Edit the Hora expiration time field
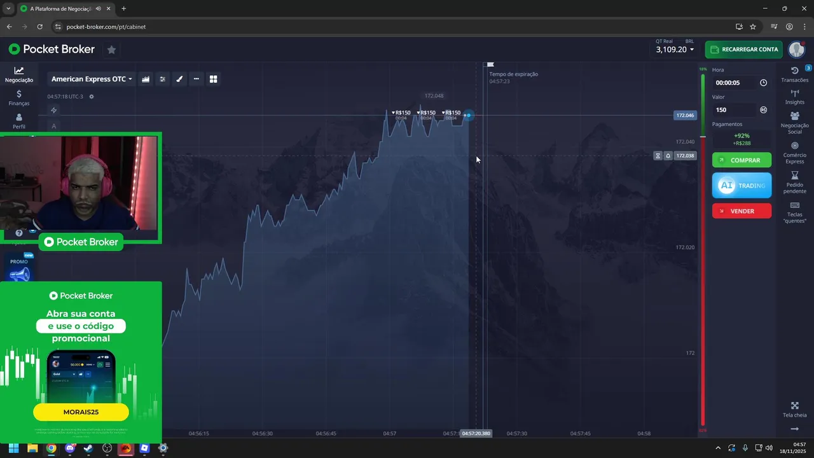This screenshot has height=458, width=814. [735, 83]
